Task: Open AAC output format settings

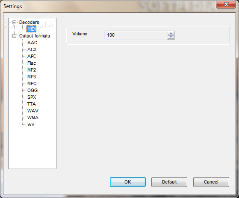Action: pyautogui.click(x=32, y=43)
